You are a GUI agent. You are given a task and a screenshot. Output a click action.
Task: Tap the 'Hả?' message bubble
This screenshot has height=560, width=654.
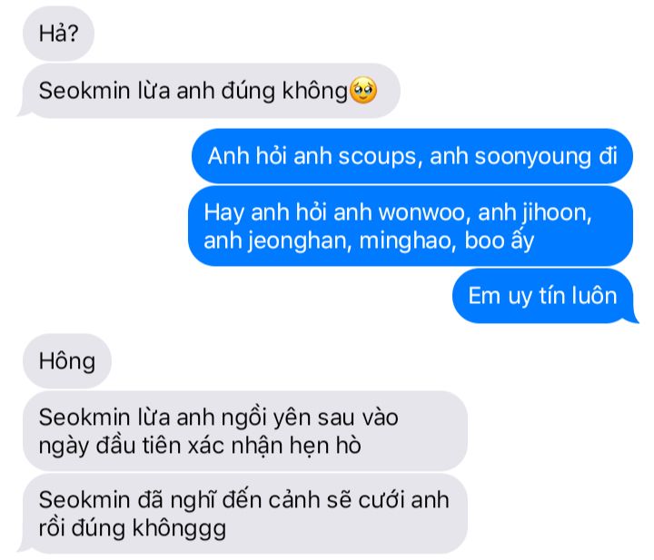coord(58,34)
